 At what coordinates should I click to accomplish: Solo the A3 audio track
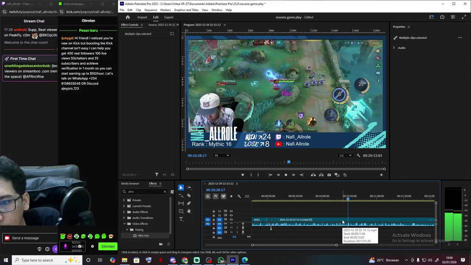(237, 232)
